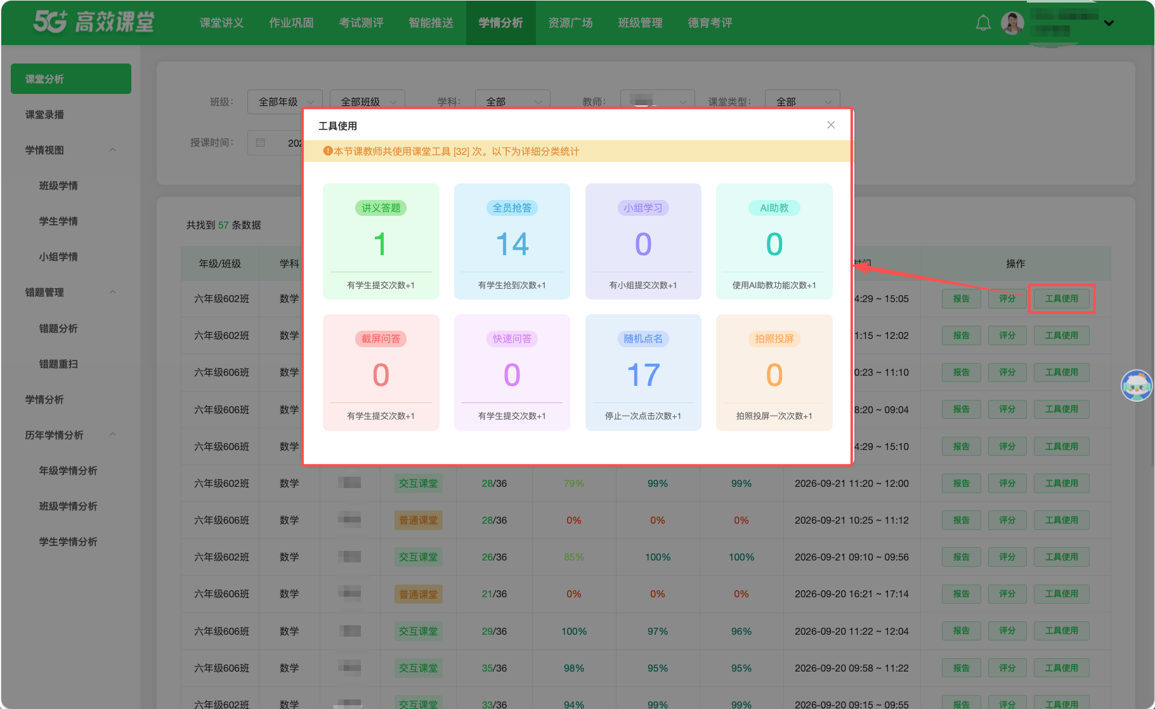This screenshot has width=1155, height=709.
Task: Click 工具使用 in the 14:29 ~ 15:05 row
Action: tap(1061, 299)
